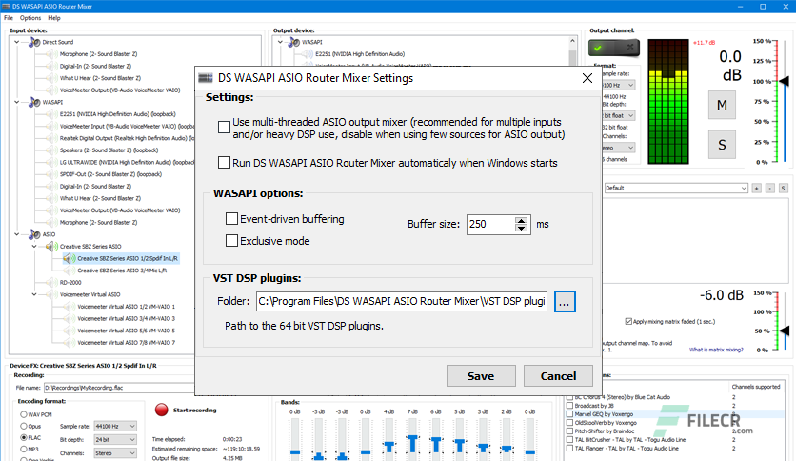Viewport: 796px width, 461px height.
Task: Increase Buffer size with up arrow
Action: (x=521, y=220)
